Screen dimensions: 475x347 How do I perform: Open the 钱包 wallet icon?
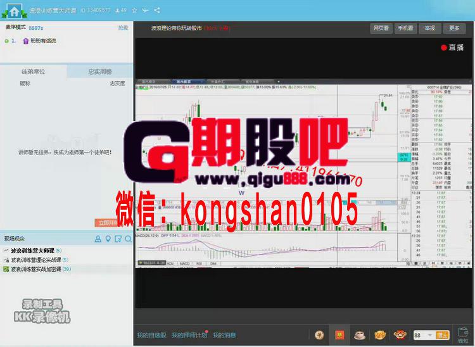pyautogui.click(x=463, y=335)
